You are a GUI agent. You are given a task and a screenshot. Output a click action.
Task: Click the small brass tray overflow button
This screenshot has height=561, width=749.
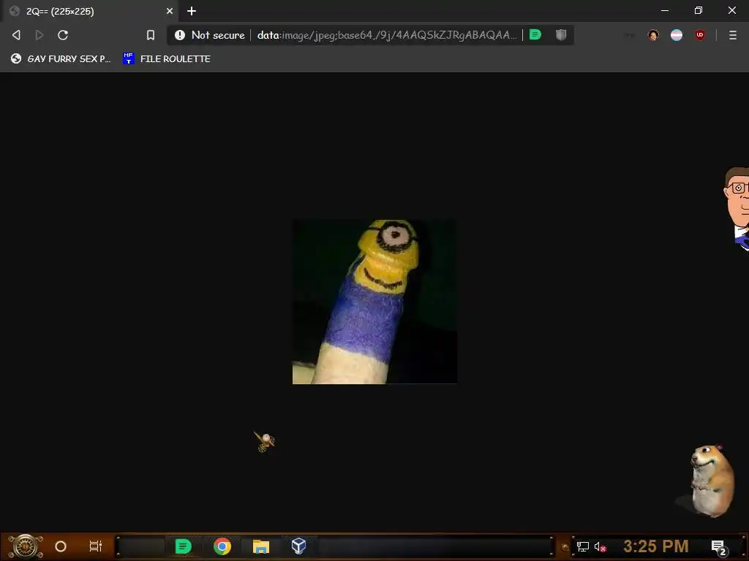click(565, 547)
